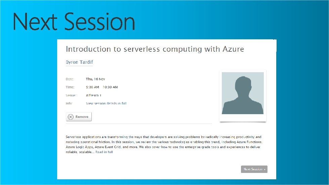Click the words Azure Functions in the description
329x185 pixels.
tap(249, 142)
